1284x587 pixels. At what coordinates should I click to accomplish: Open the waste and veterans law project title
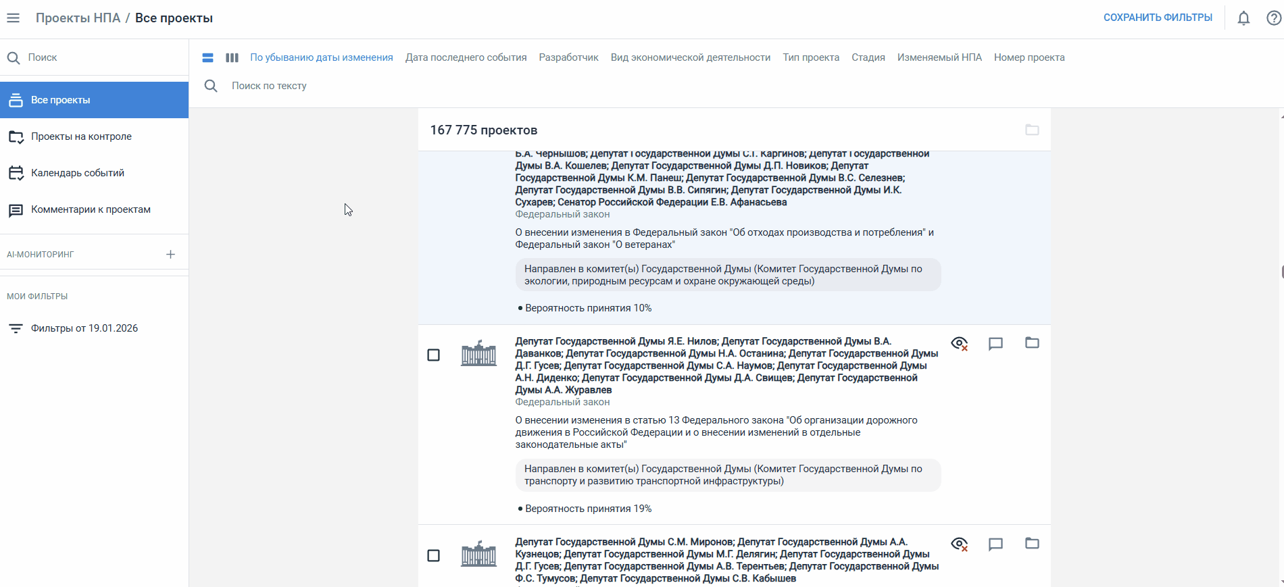[x=724, y=238]
